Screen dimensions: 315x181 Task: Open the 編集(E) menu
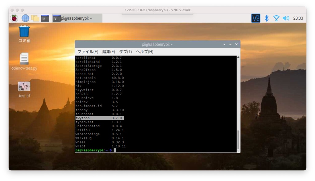pyautogui.click(x=109, y=52)
